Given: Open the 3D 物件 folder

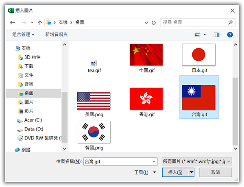Looking at the screenshot, I should pyautogui.click(x=29, y=57).
